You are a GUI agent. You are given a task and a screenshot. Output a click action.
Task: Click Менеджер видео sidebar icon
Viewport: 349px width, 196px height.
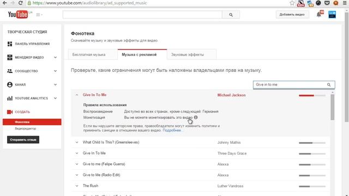pos(10,57)
